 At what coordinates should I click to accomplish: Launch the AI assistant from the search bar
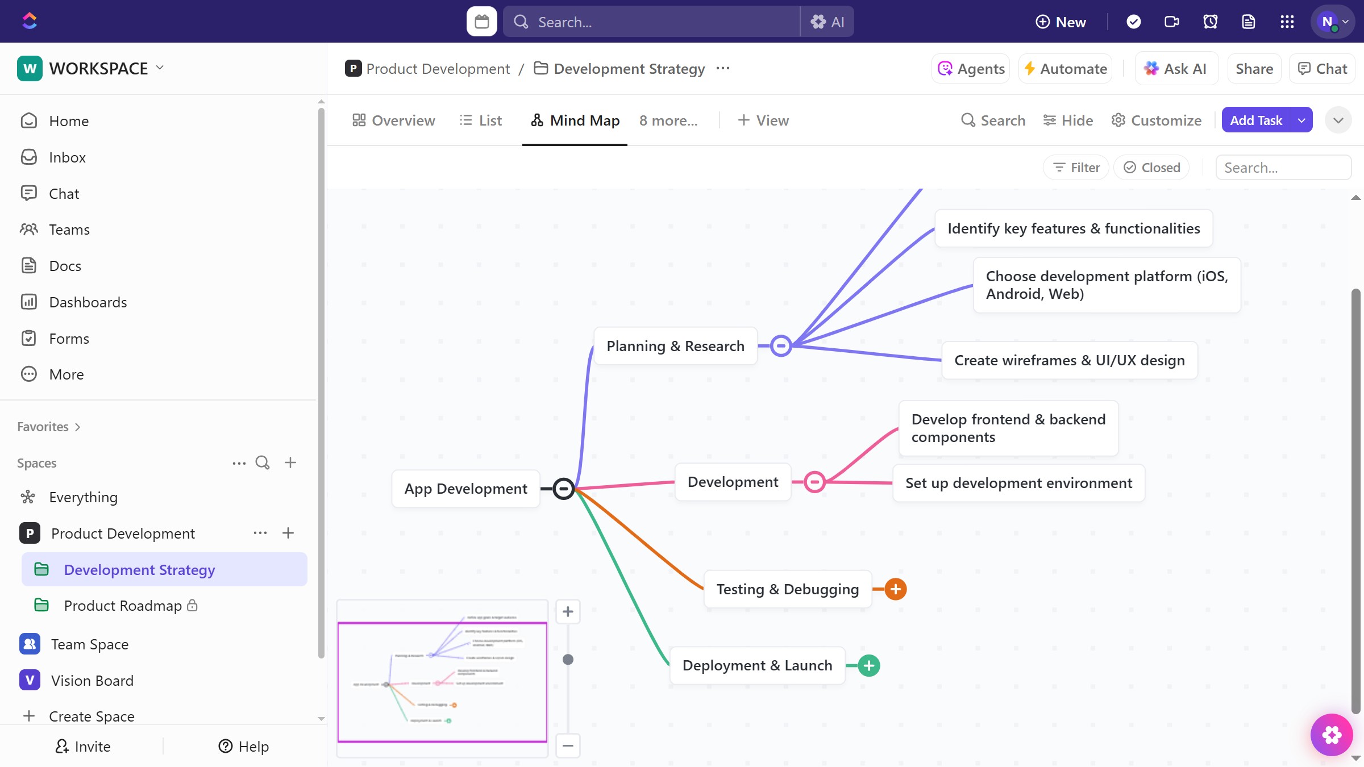click(x=827, y=21)
